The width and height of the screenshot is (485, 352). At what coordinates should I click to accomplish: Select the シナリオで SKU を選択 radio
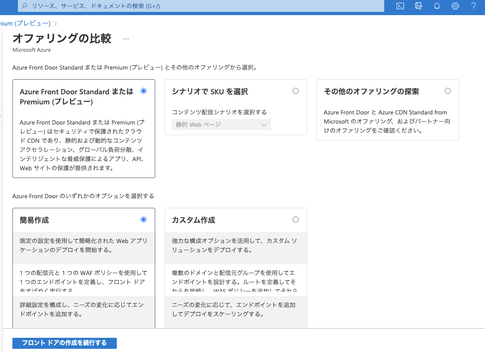click(x=296, y=91)
